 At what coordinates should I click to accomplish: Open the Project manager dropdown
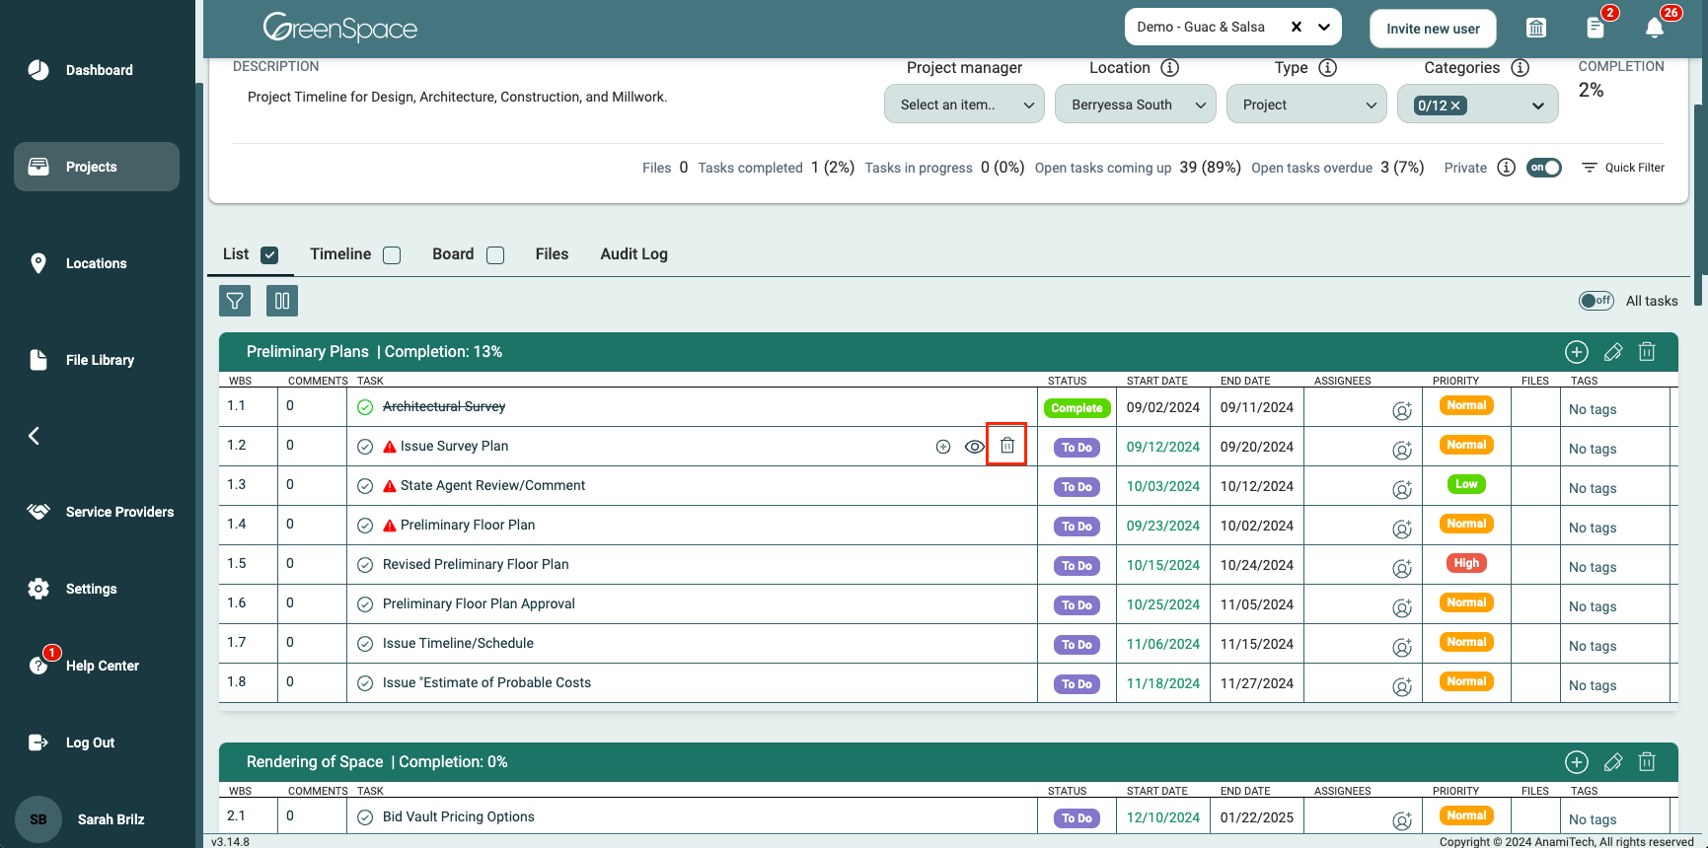point(964,105)
